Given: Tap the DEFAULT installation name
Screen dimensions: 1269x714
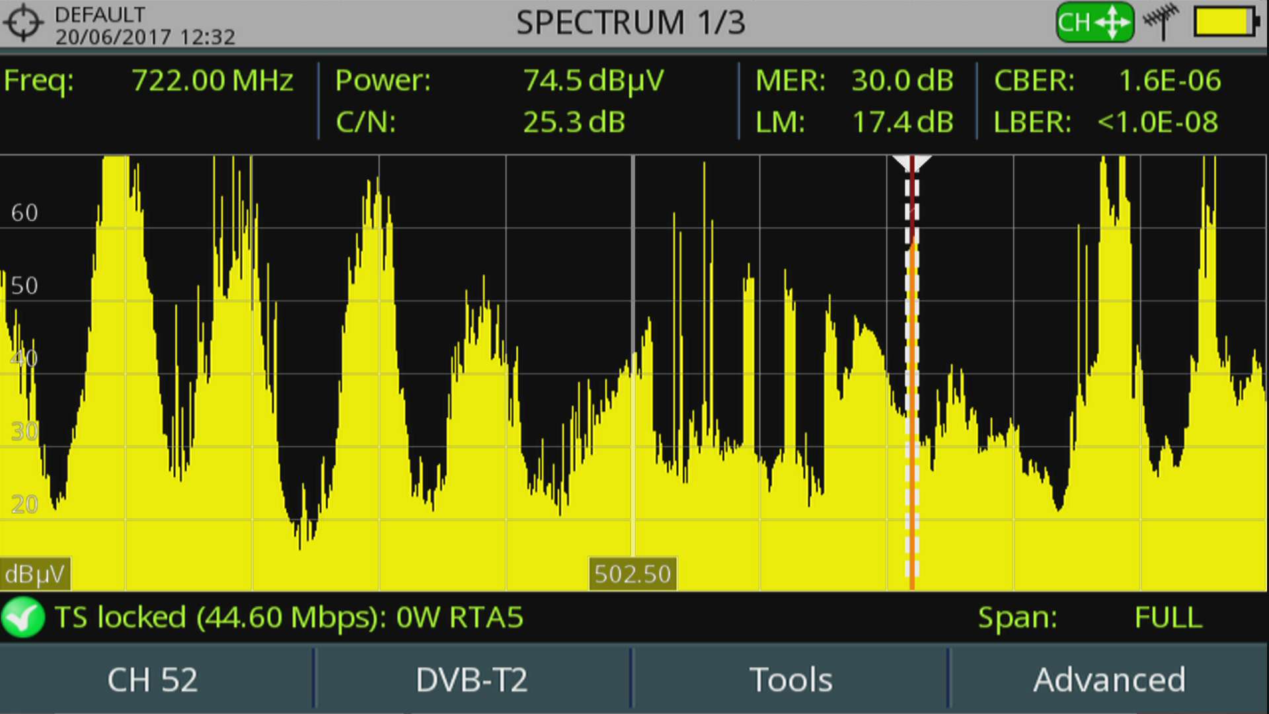Looking at the screenshot, I should coord(100,14).
